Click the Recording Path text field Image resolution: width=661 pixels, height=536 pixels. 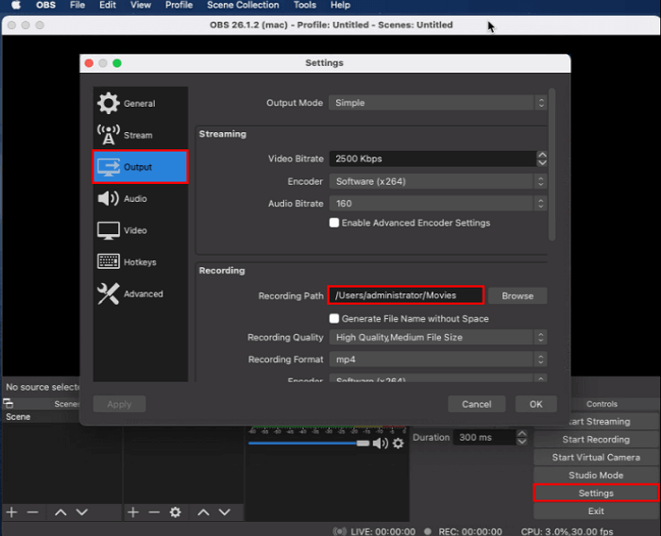pos(406,295)
